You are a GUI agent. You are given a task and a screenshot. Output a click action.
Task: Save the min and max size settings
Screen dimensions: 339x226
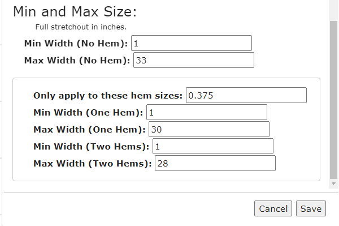coord(311,208)
